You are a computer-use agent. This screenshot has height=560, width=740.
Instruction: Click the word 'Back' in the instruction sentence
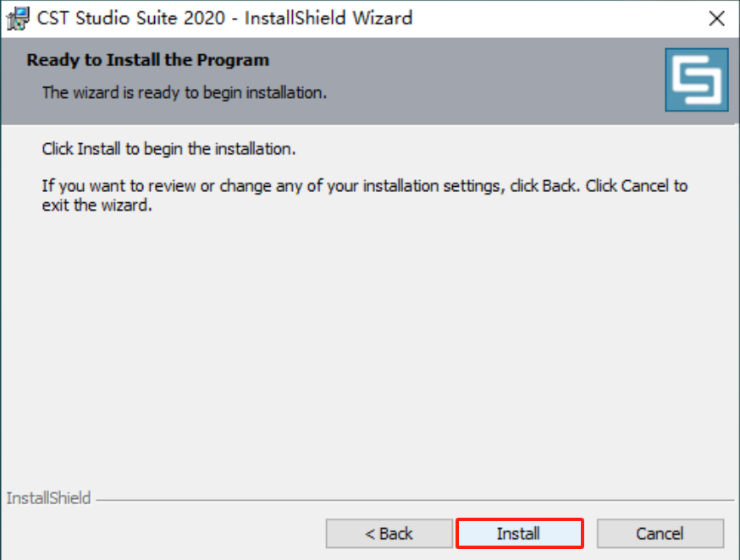click(x=560, y=186)
